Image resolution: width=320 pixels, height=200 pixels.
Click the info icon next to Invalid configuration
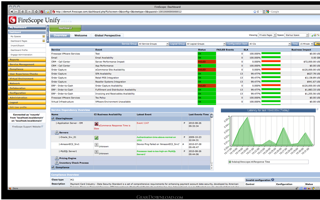click(273, 180)
